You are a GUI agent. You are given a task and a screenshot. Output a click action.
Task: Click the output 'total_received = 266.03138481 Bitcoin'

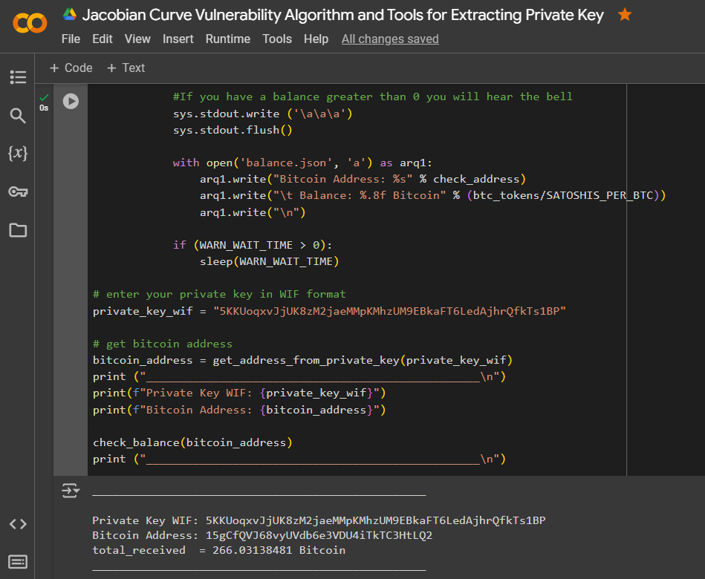tap(218, 550)
